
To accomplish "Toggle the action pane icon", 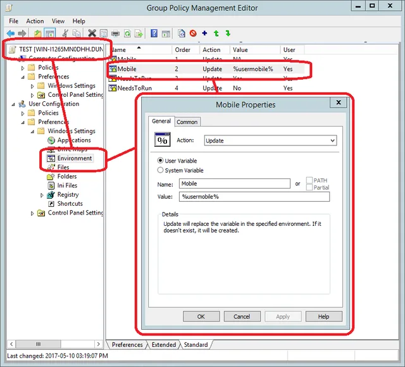I will [x=166, y=34].
